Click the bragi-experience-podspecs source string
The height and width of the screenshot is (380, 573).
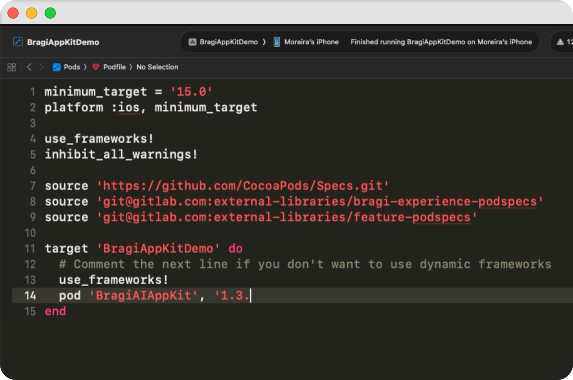pyautogui.click(x=320, y=202)
